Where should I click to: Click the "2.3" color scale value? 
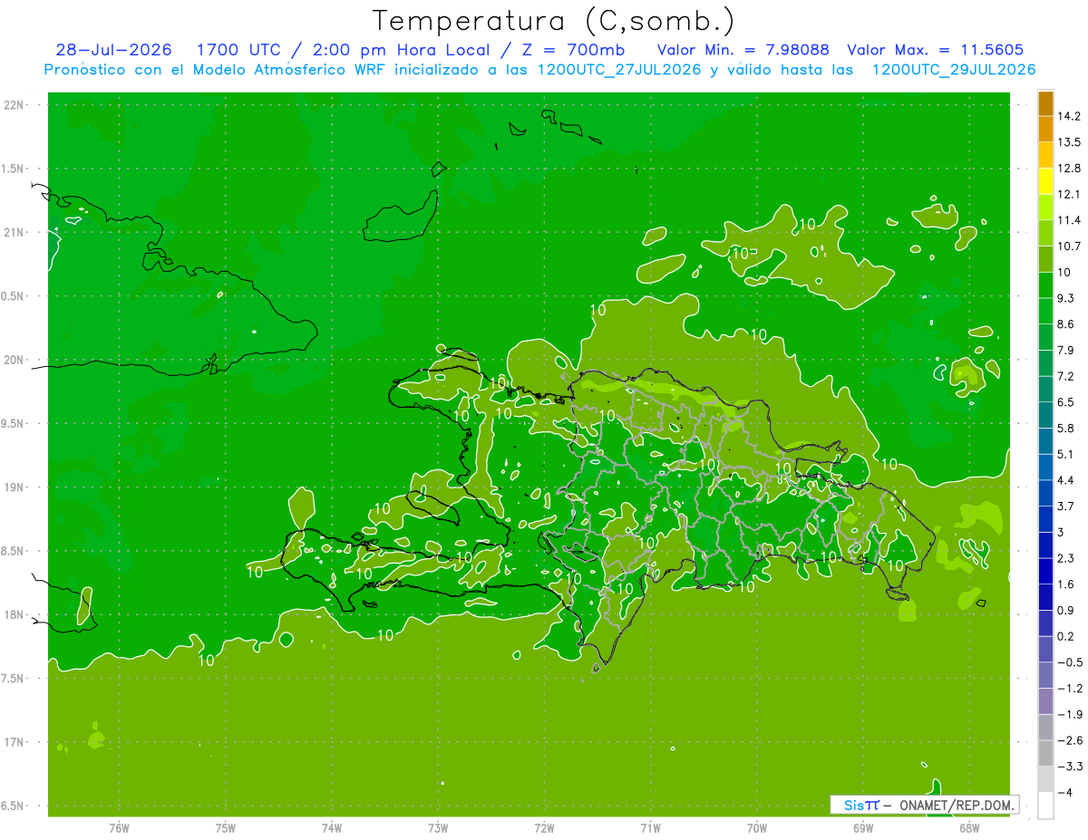click(1066, 558)
